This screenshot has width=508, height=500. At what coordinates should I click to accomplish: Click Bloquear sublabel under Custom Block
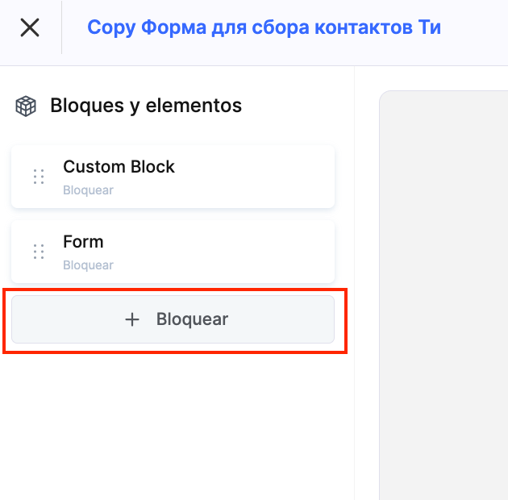(88, 191)
